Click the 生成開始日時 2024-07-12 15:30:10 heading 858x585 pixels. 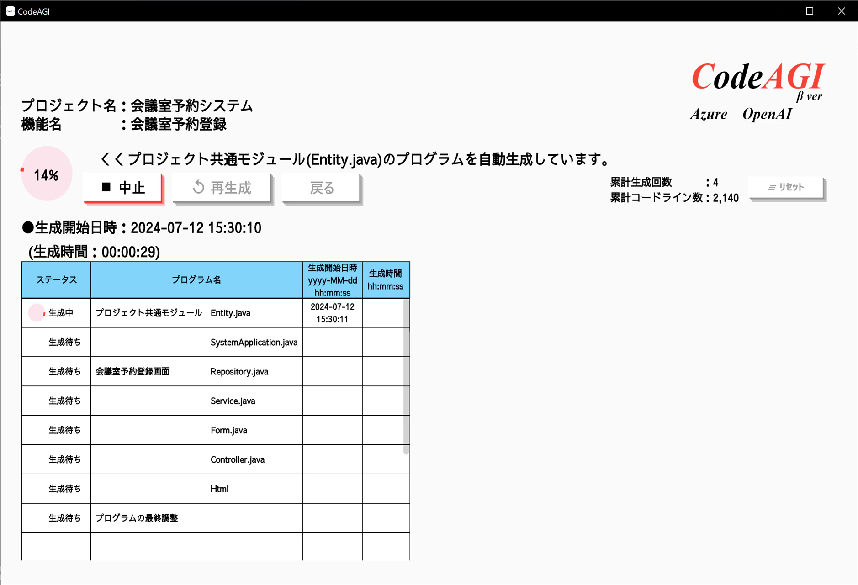click(142, 228)
